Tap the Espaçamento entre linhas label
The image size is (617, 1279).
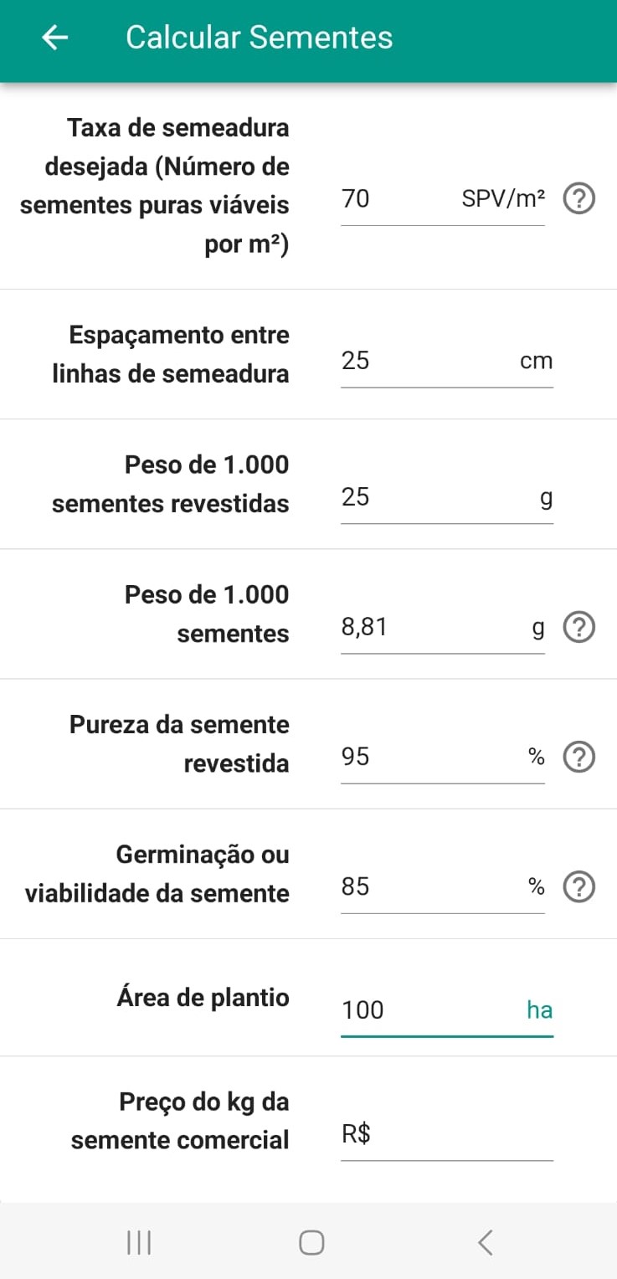click(171, 354)
